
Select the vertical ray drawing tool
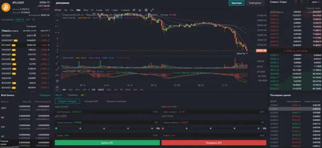point(57,45)
